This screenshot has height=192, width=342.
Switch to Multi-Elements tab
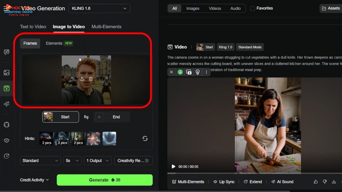coord(106,27)
